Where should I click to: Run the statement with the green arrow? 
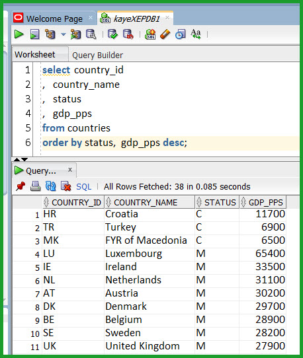(19, 34)
